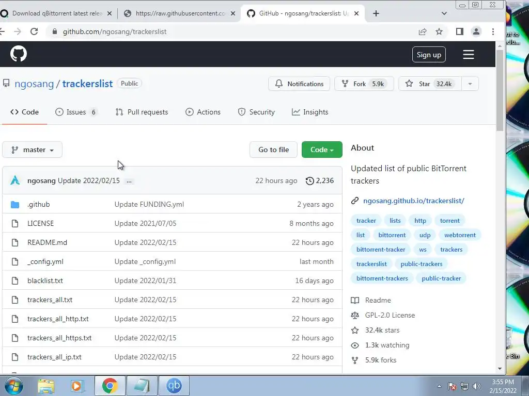Open the blacklist.txt file
The image size is (529, 396).
point(45,280)
